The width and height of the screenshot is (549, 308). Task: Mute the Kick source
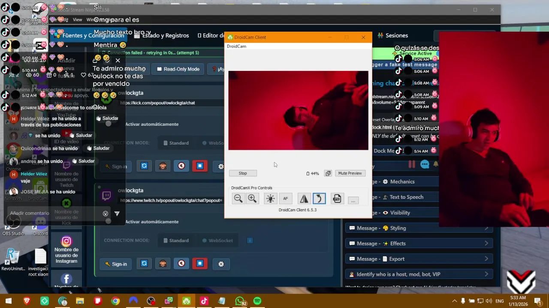(x=181, y=166)
